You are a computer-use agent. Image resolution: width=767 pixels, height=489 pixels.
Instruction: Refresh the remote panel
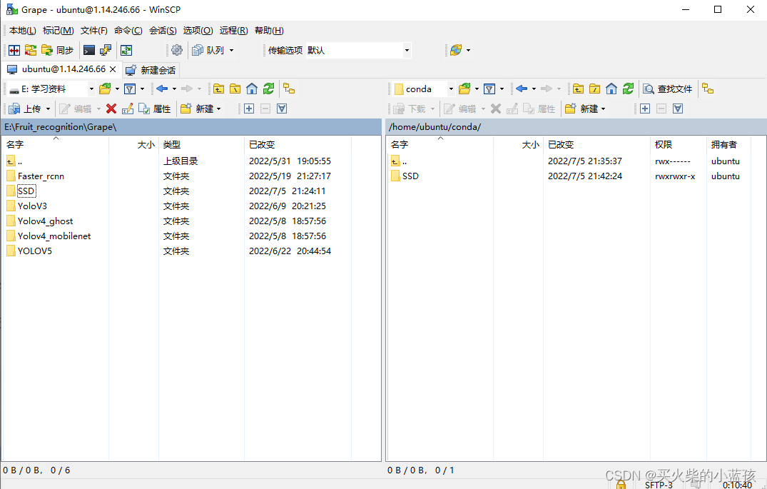628,89
